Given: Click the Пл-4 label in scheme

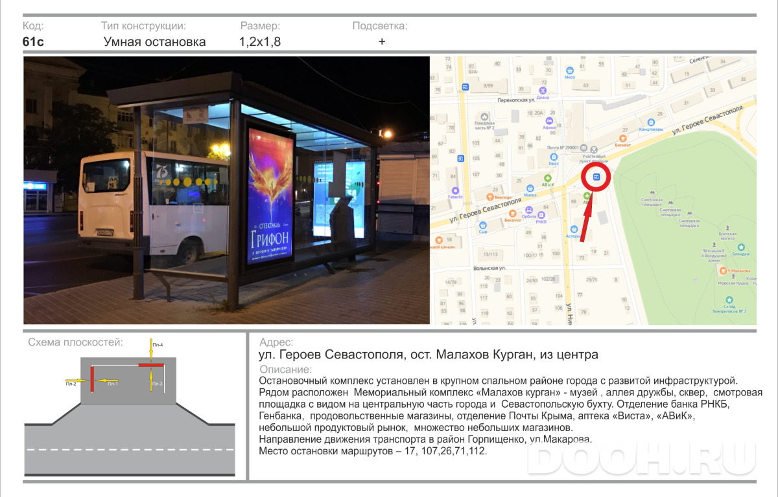Looking at the screenshot, I should 158,345.
